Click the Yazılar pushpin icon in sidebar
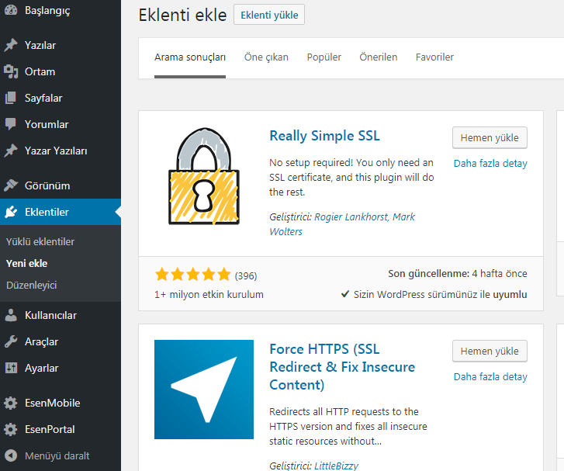Screen dimensions: 564x471 point(11,45)
